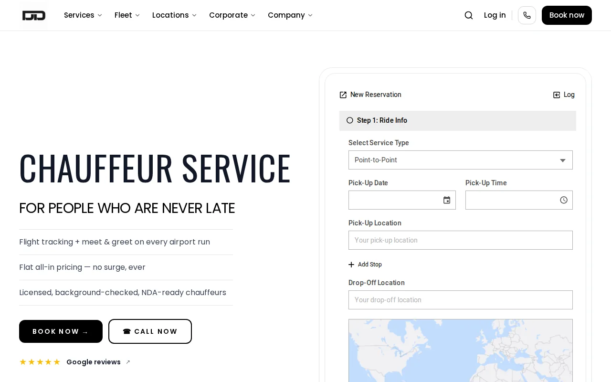Click the Log label in the widget
Viewport: 611px width, 382px height.
tap(569, 95)
